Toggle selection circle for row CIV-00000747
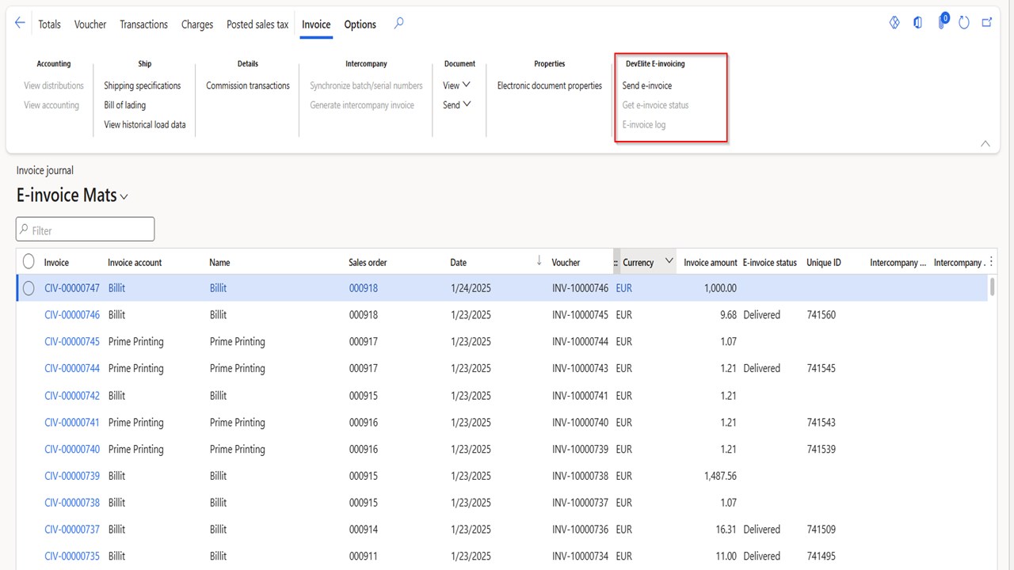 coord(29,288)
